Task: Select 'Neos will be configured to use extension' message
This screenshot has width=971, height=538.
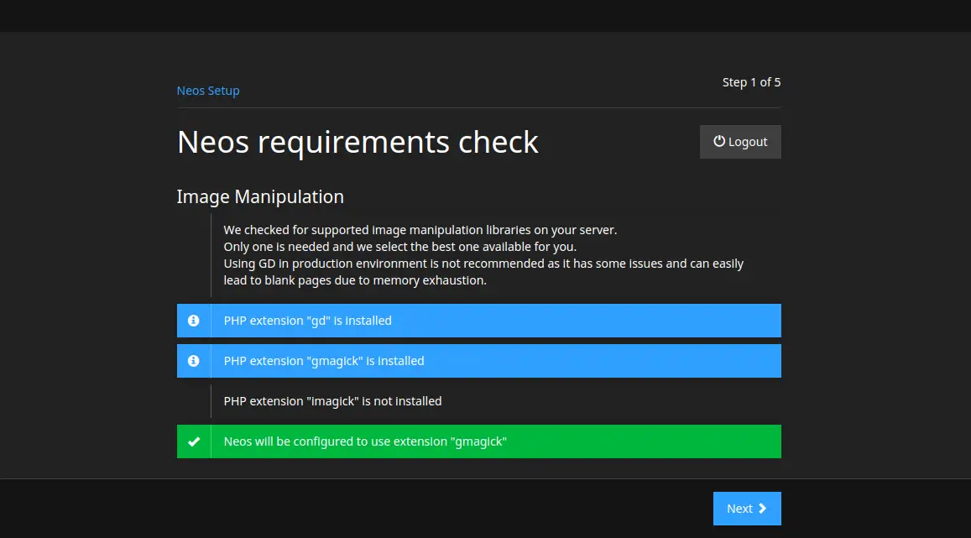Action: [478, 441]
